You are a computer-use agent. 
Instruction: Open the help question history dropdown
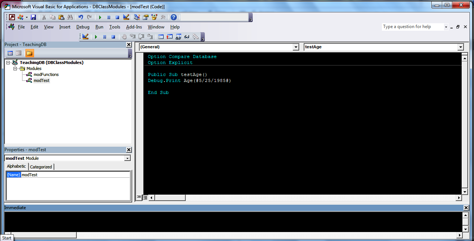click(446, 27)
